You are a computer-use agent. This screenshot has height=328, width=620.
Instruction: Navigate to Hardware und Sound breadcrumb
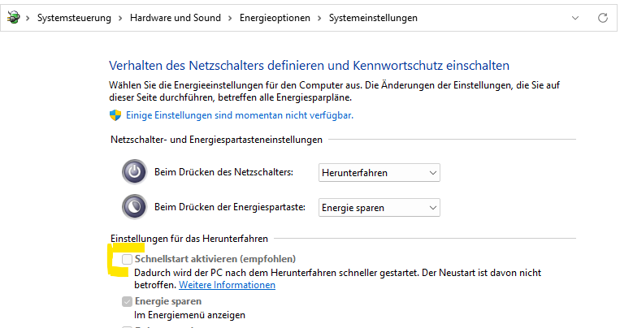(x=173, y=18)
